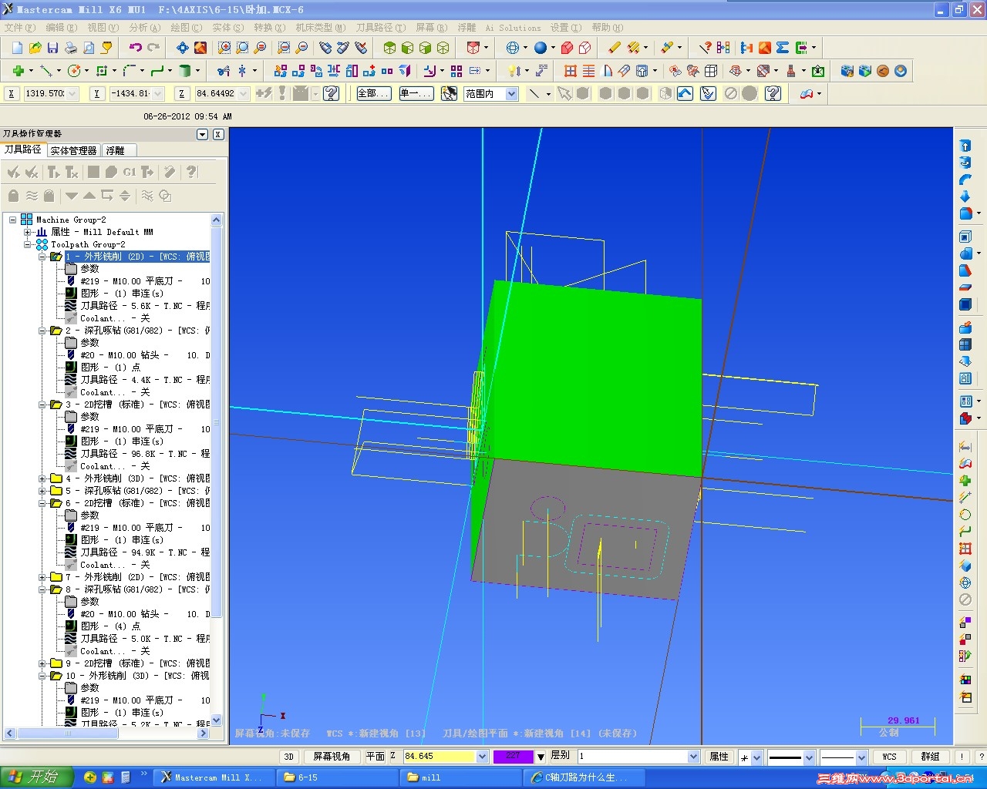Click the 属性 button in status bar
The width and height of the screenshot is (987, 789).
pos(719,757)
